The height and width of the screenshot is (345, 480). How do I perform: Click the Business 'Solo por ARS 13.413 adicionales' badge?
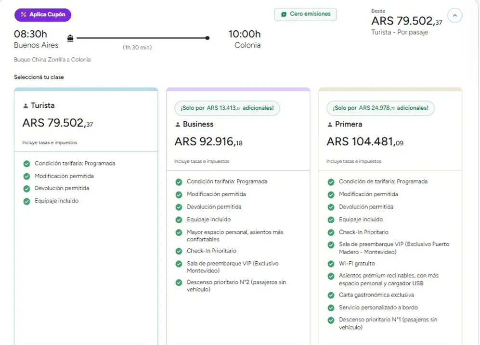coord(227,108)
